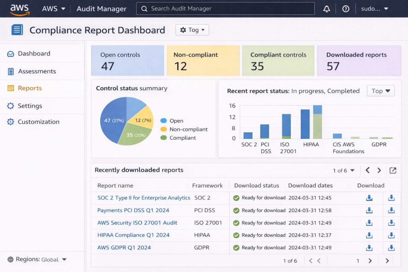Navigate to Assessments in sidebar
The width and height of the screenshot is (408, 272).
pyautogui.click(x=37, y=71)
